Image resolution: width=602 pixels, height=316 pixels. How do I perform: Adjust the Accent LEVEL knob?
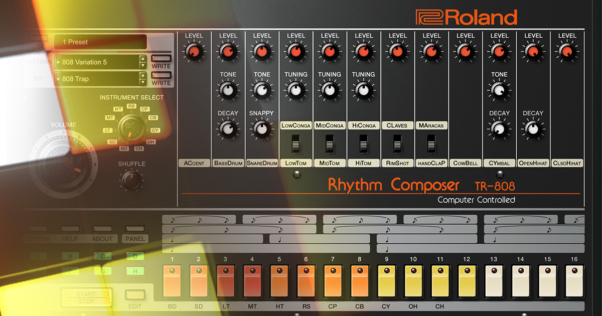click(194, 51)
